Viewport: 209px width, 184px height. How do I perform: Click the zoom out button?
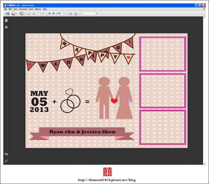[x=50, y=14]
